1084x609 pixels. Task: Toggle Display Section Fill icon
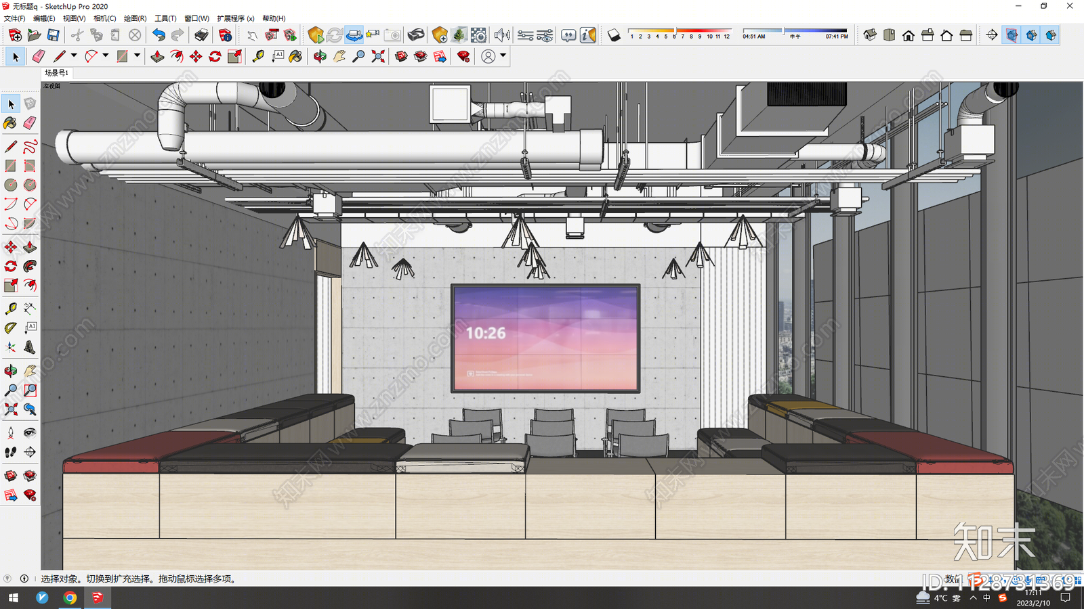click(x=1051, y=35)
